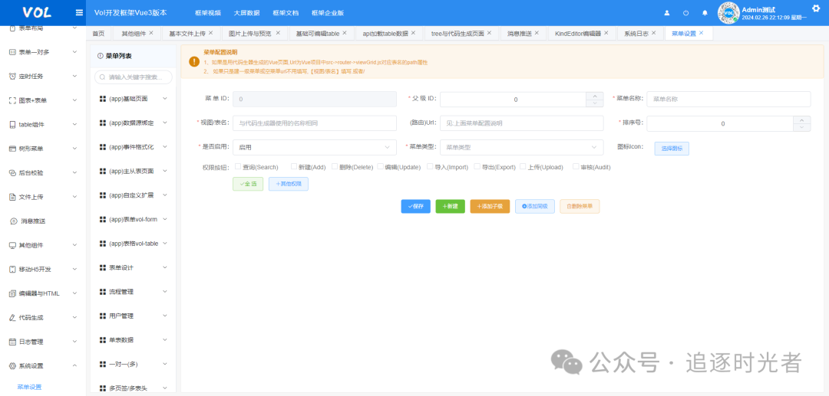The height and width of the screenshot is (396, 829).
Task: Open 框架视频 in top navigation
Action: (x=208, y=13)
